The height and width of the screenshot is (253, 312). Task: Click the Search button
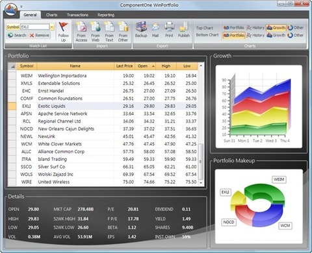coord(17,35)
